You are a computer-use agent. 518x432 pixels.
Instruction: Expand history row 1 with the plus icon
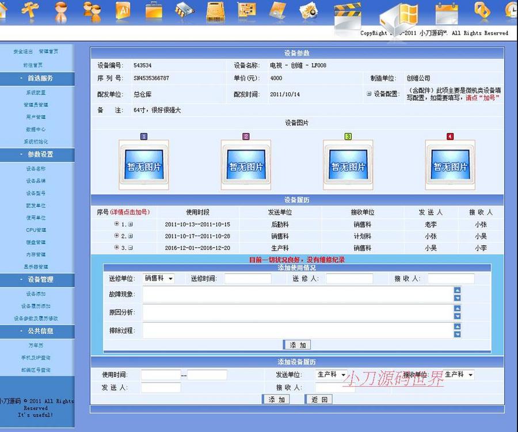131,223
